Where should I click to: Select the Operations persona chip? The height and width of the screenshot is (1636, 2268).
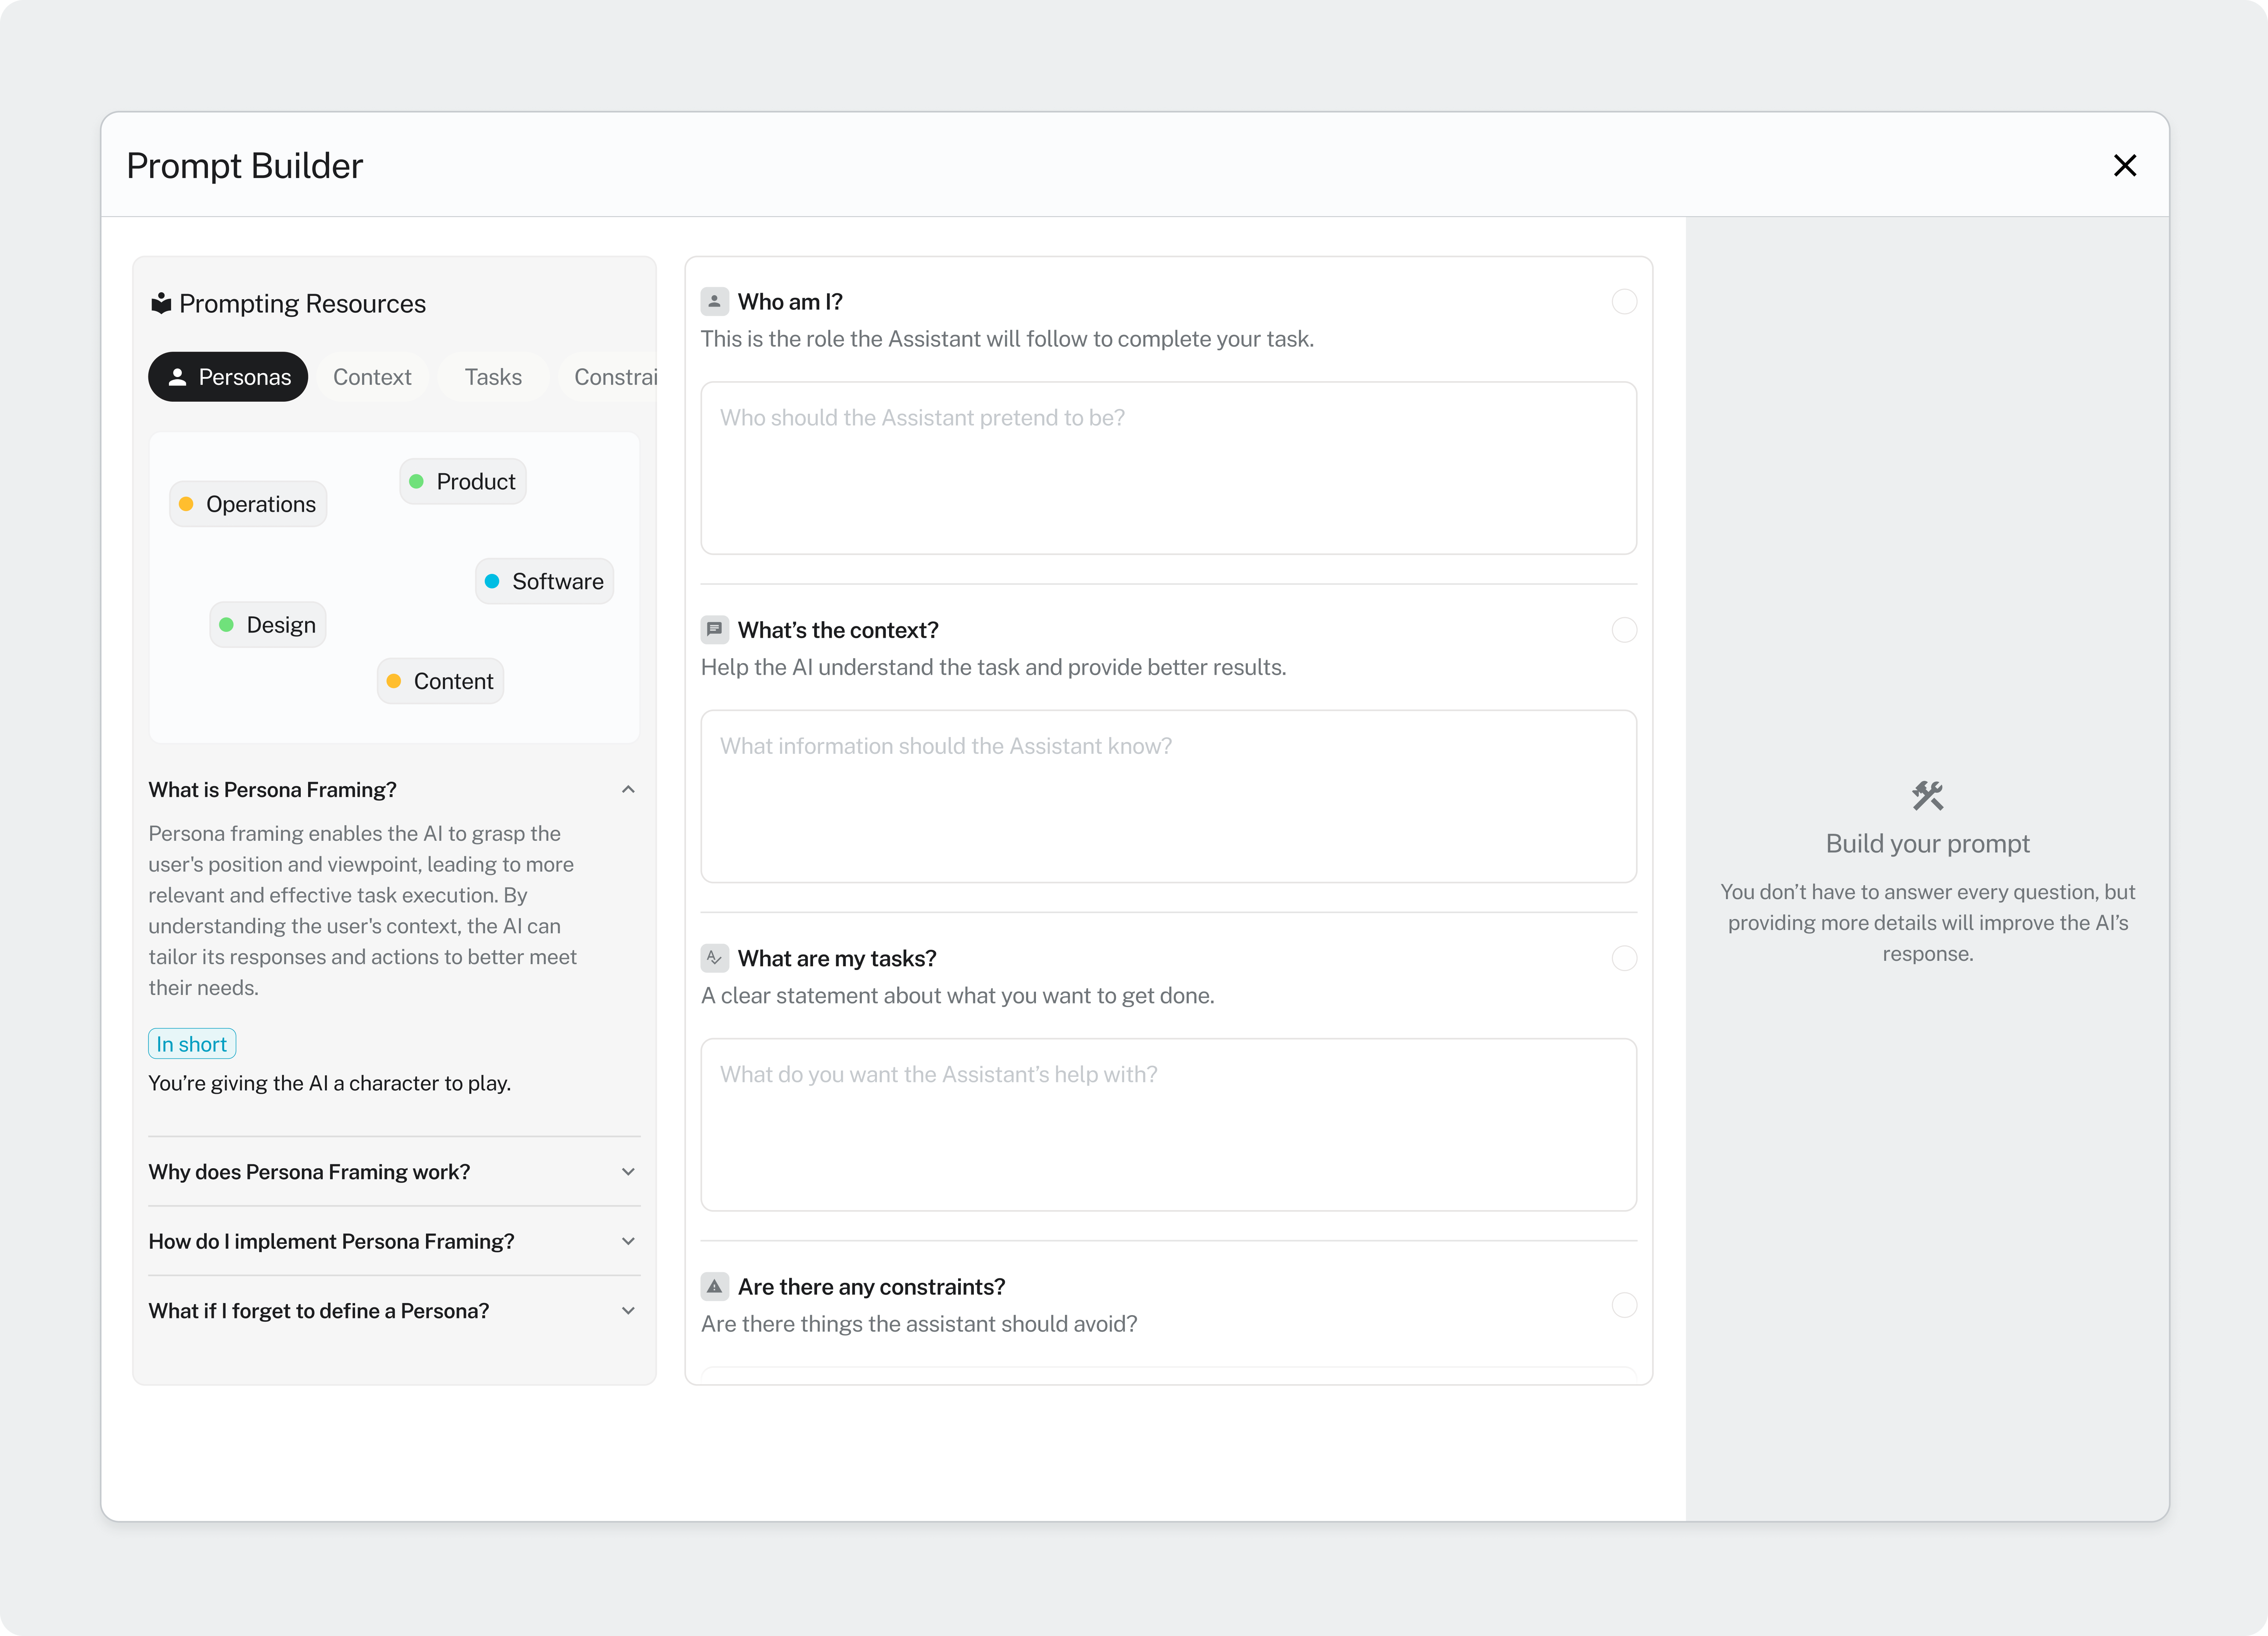(248, 504)
